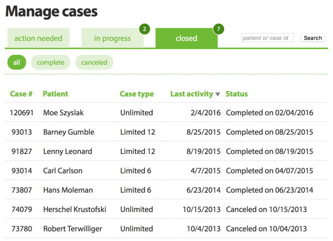Toggle the all filter pill
333x241 pixels.
coord(17,62)
